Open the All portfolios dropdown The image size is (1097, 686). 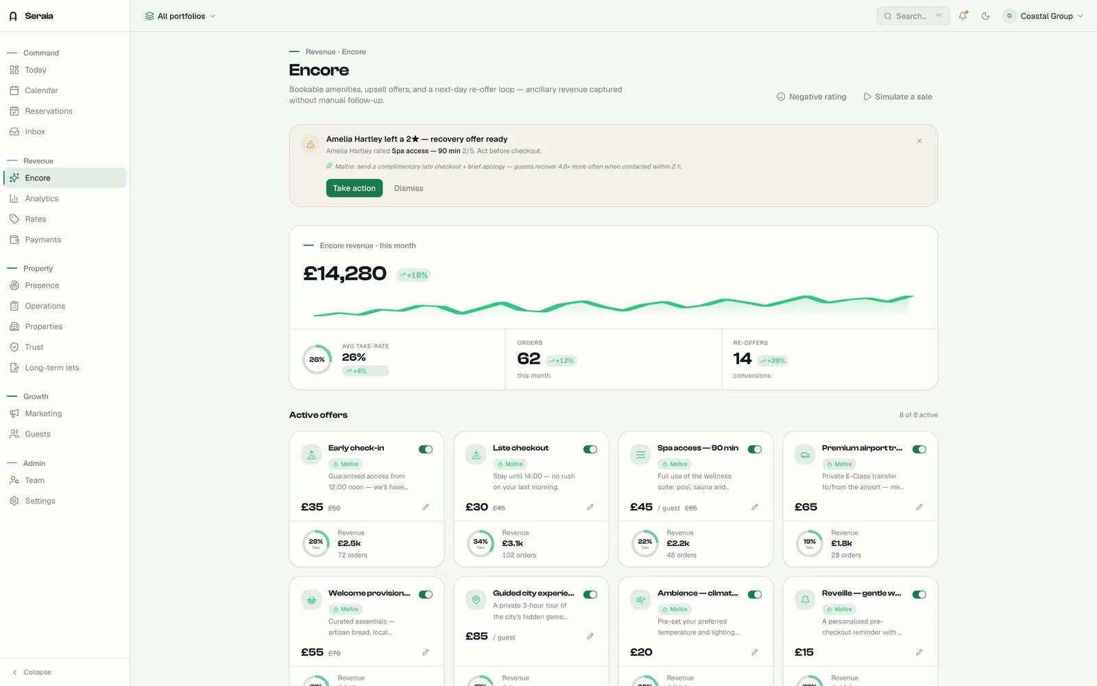coord(180,16)
